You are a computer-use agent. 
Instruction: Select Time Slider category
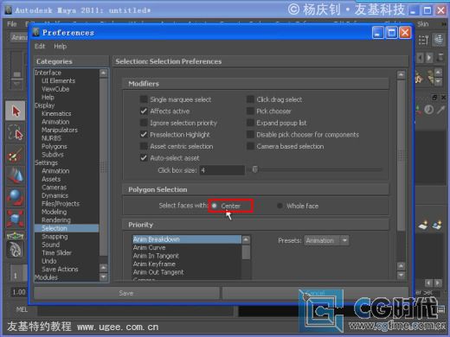pos(56,253)
